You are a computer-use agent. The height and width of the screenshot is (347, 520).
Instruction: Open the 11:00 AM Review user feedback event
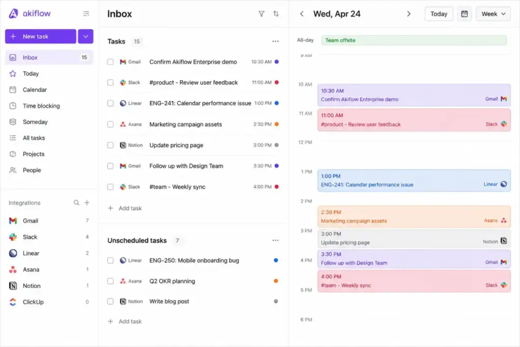(414, 120)
